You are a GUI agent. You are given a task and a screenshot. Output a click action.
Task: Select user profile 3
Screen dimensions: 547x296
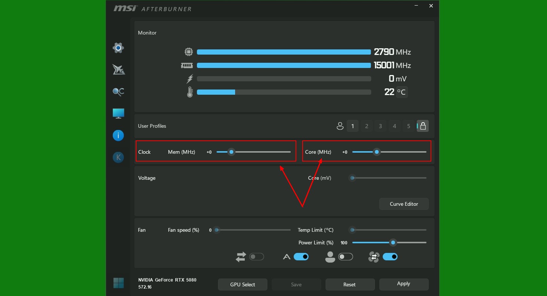click(x=380, y=126)
